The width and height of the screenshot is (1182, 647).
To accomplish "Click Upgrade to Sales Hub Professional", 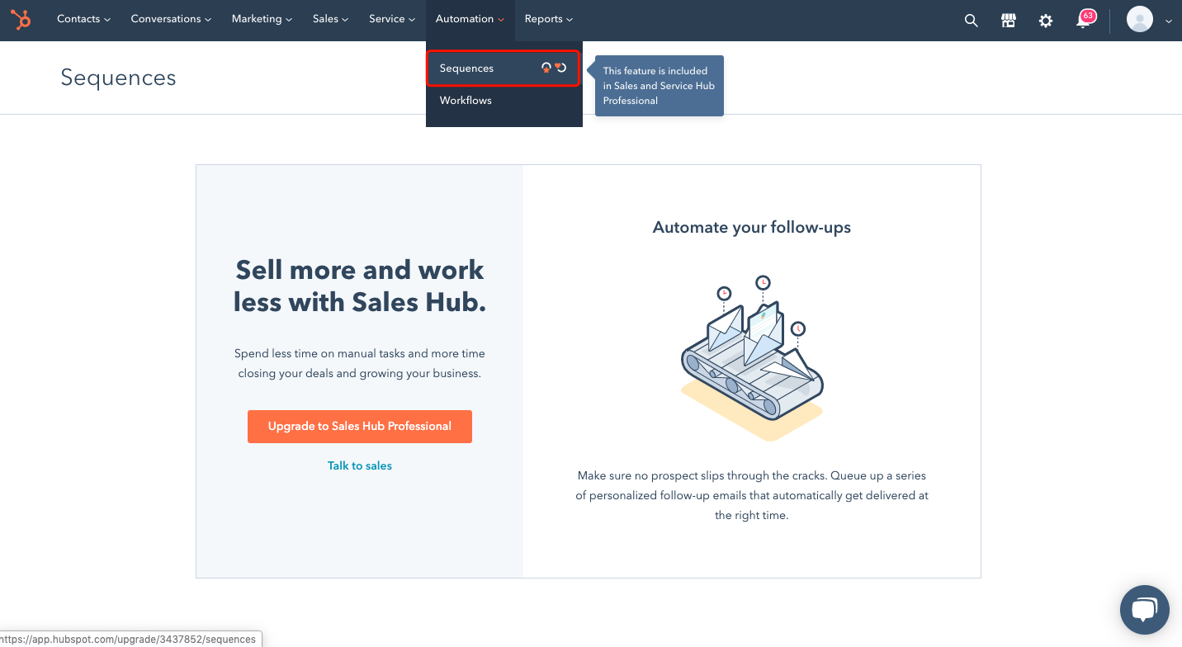I will [360, 427].
